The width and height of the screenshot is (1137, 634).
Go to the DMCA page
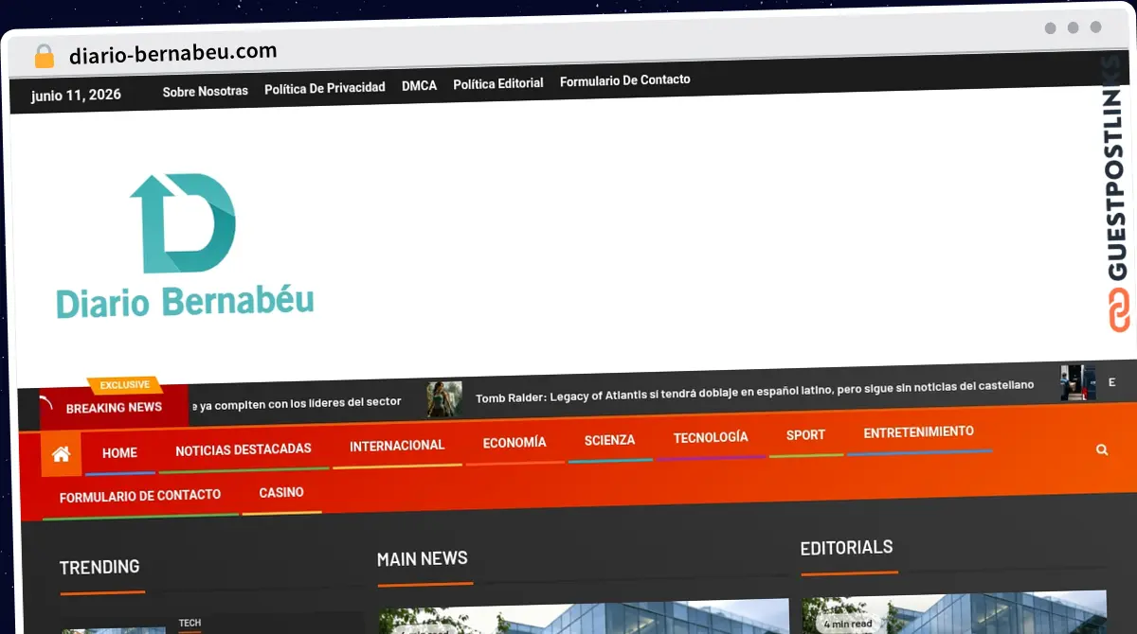point(419,85)
